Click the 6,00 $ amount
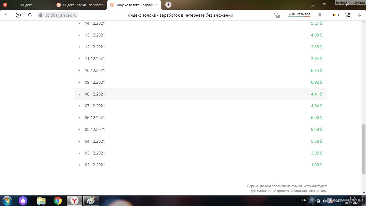 pos(316,118)
